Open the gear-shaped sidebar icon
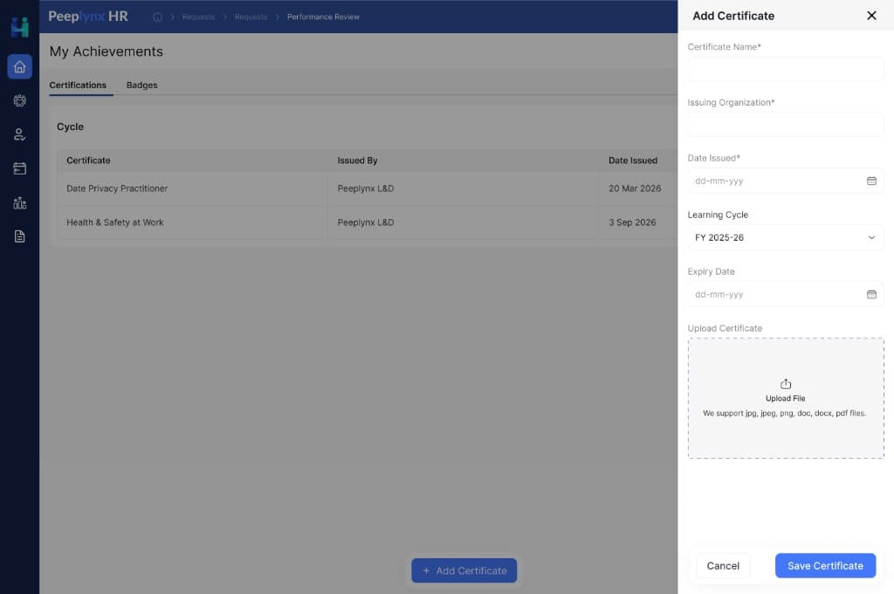Viewport: 894px width, 594px height. pyautogui.click(x=19, y=101)
